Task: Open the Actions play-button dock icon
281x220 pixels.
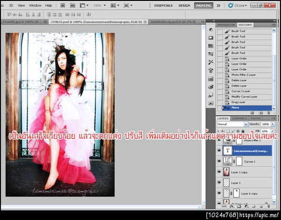Action: [211, 103]
